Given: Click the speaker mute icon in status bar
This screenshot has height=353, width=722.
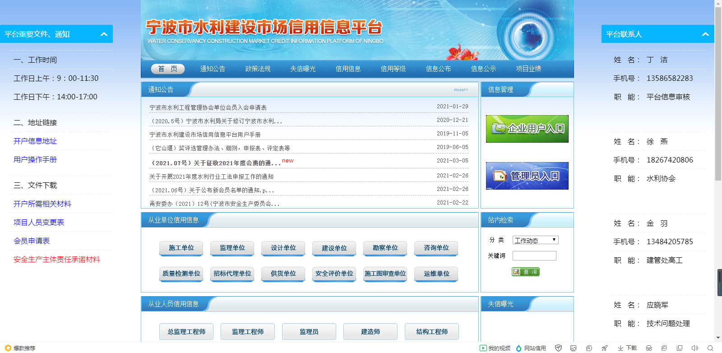Looking at the screenshot, I should pyautogui.click(x=694, y=348).
